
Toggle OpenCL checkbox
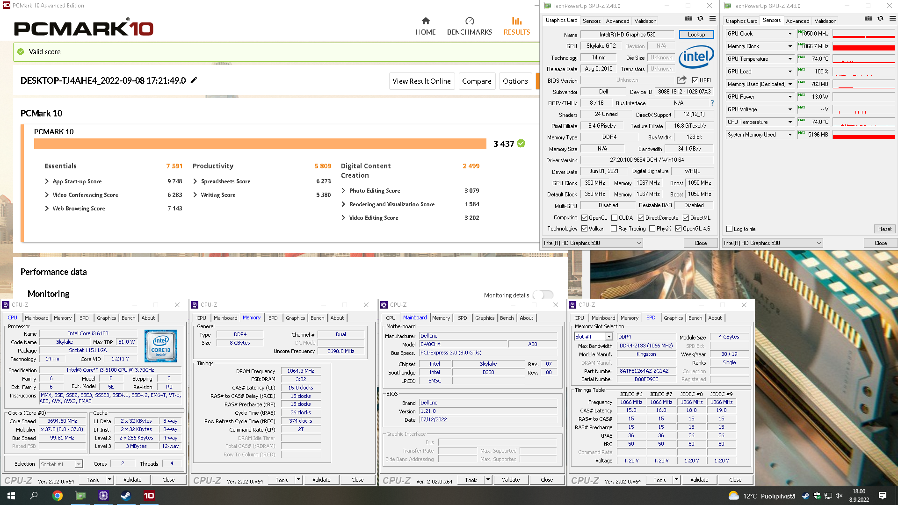pyautogui.click(x=584, y=218)
